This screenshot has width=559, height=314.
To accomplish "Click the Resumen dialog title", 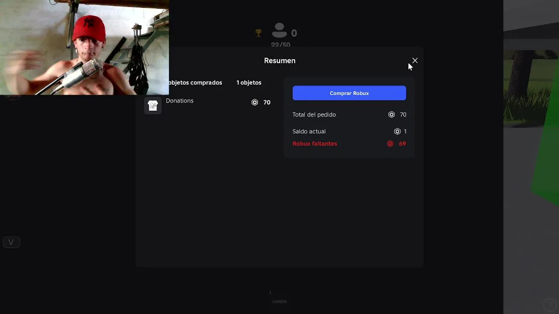I will click(279, 61).
